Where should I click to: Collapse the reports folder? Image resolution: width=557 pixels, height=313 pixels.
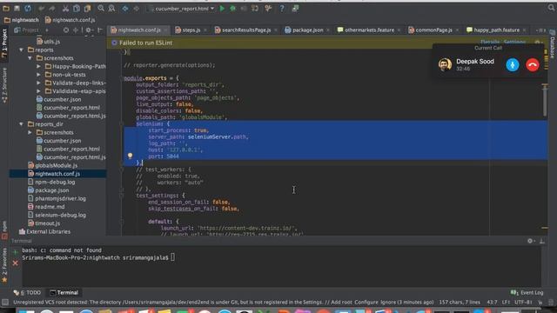point(21,50)
